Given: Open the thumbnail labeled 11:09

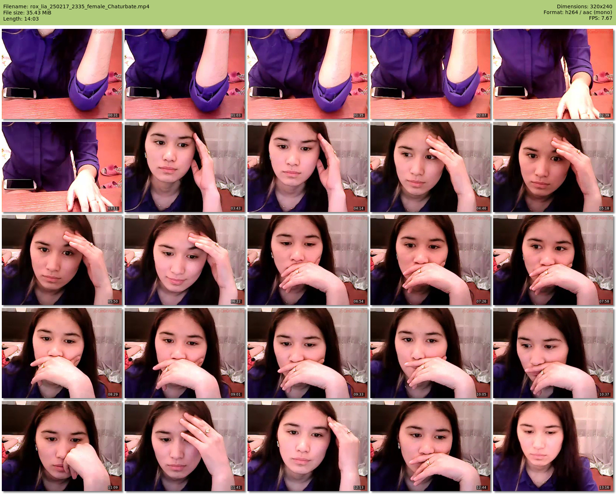Looking at the screenshot, I should pos(62,446).
